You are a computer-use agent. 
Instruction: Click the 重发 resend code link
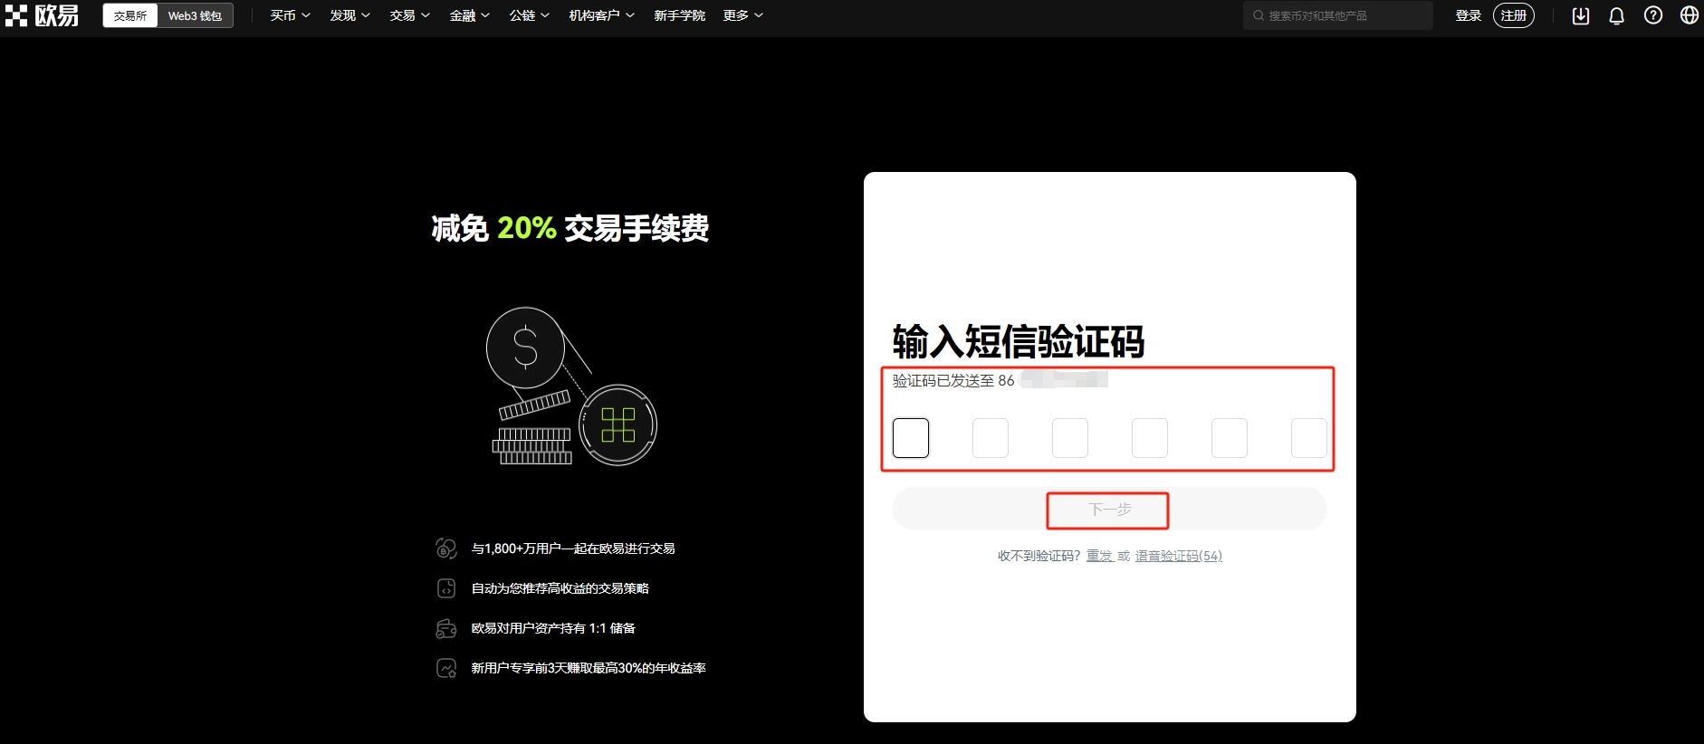pos(1099,556)
